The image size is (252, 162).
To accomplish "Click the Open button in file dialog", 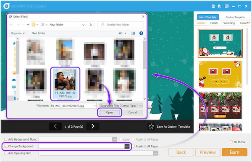I will point(109,113).
